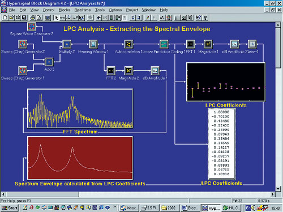Open the Tools menu

(100, 10)
